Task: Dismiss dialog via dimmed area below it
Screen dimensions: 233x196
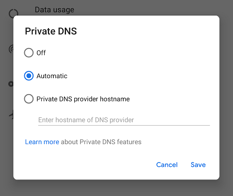Action: pos(116,188)
